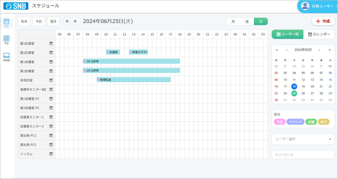Click the 作成 create button

tap(323, 21)
